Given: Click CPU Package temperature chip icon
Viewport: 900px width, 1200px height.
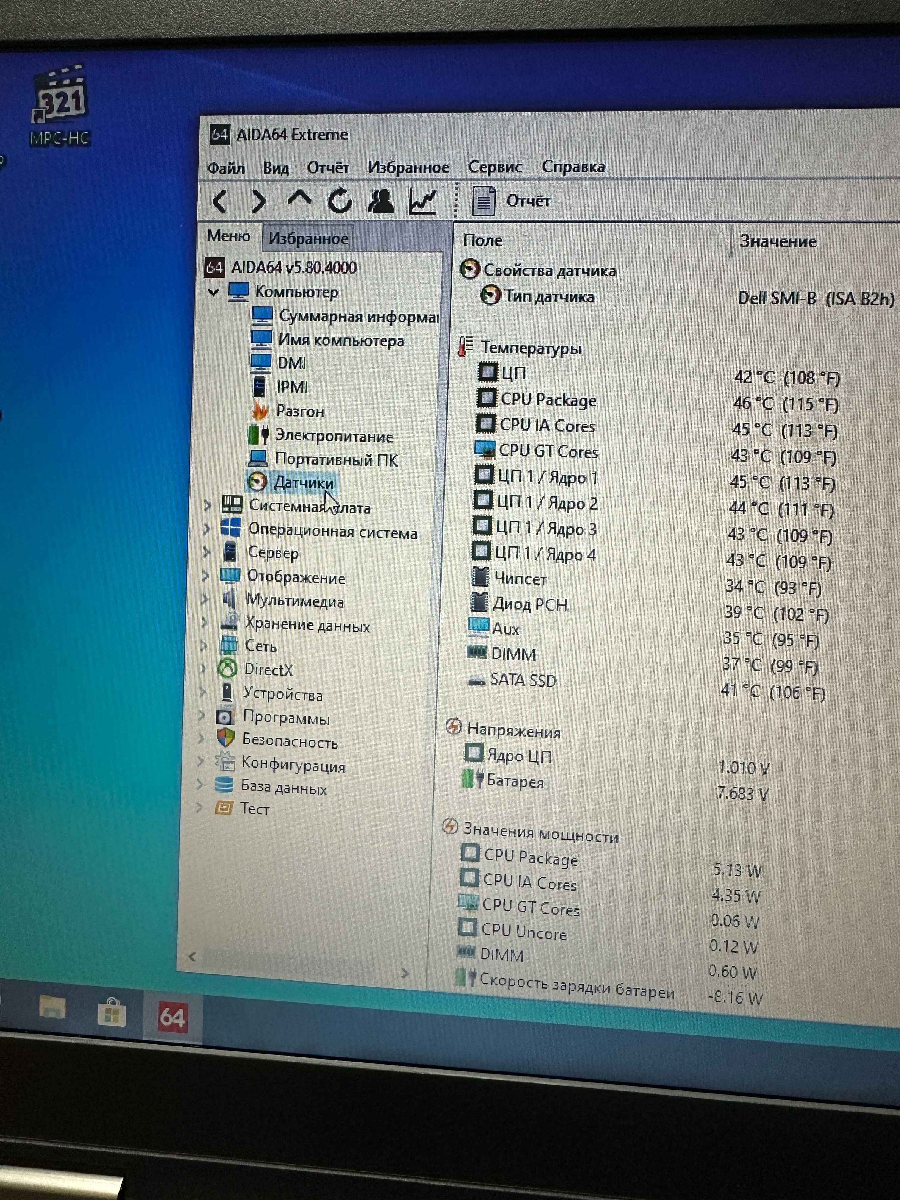Looking at the screenshot, I should [x=487, y=398].
